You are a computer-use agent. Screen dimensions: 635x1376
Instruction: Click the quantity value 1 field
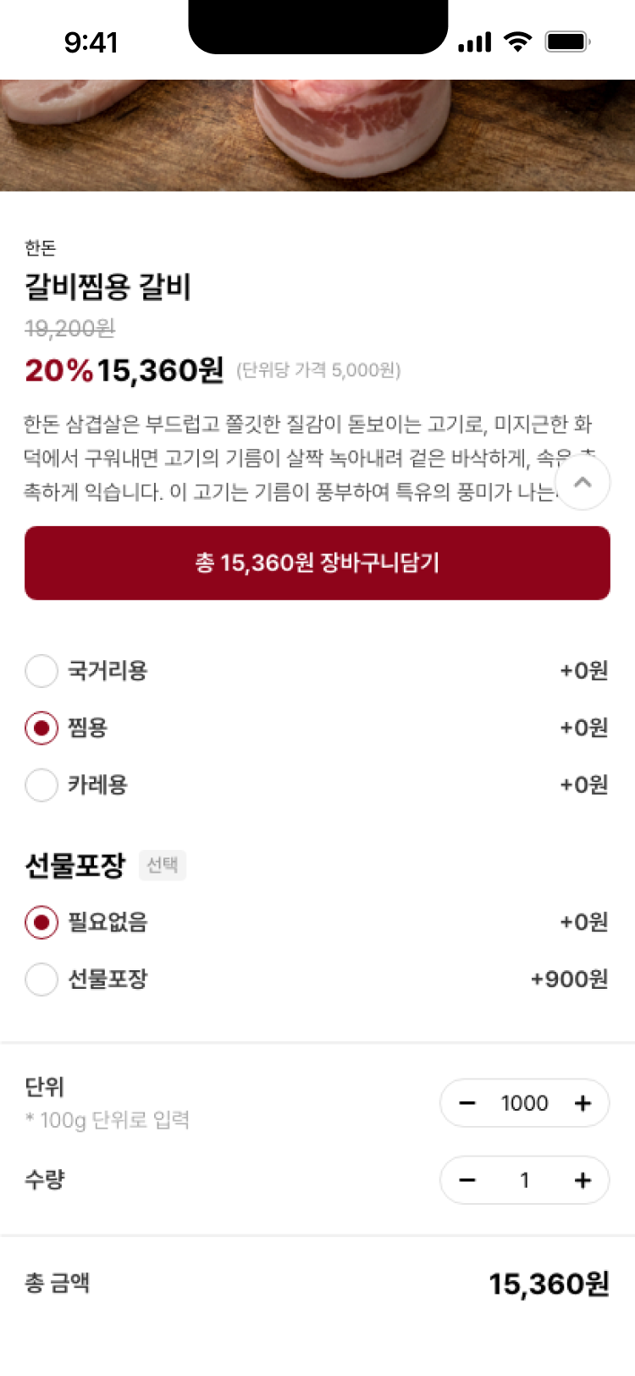pyautogui.click(x=525, y=1180)
